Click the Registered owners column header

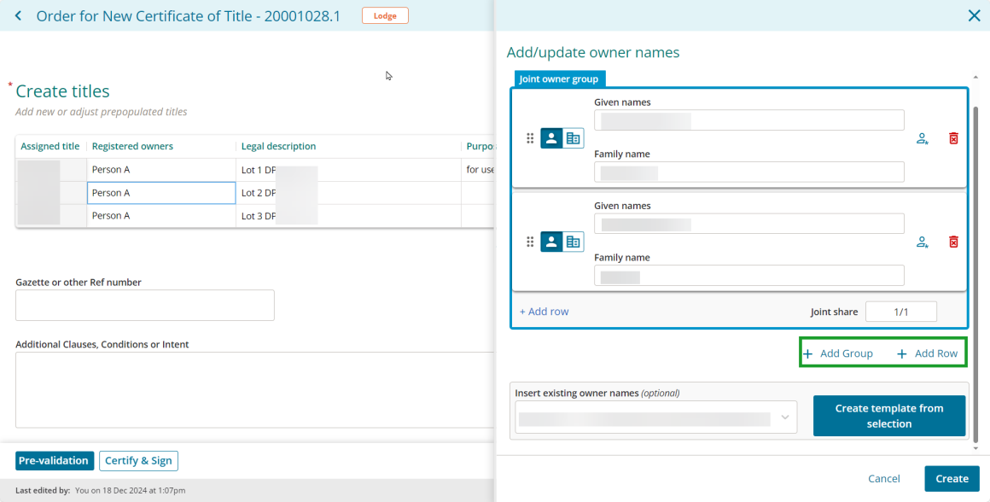click(161, 147)
